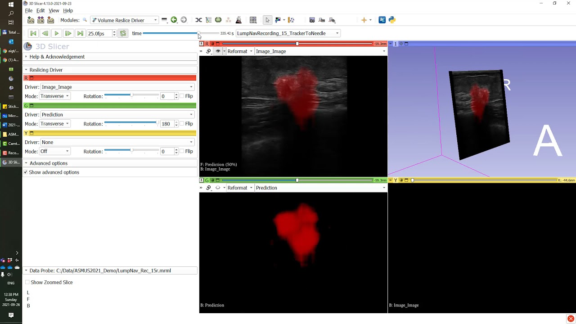Step to the previous sequence frame
576x324 pixels.
click(45, 33)
